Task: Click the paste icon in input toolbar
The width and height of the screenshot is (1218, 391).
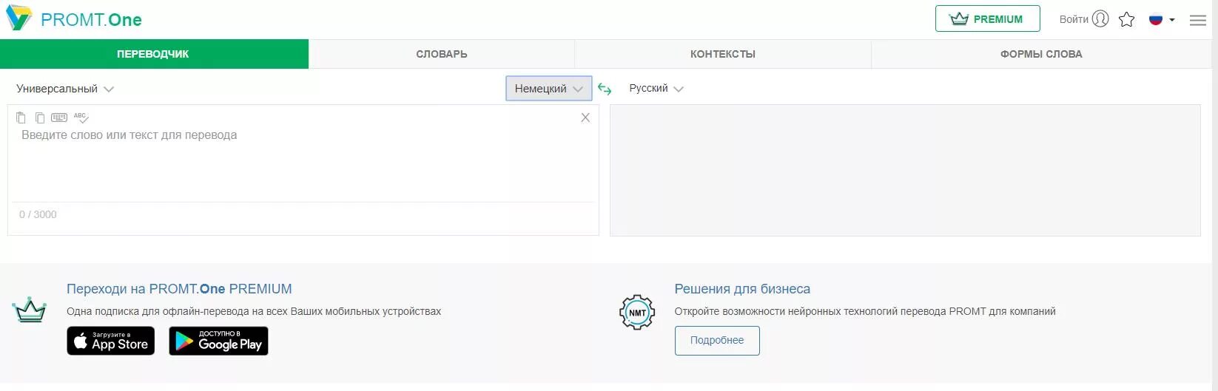Action: (x=21, y=118)
